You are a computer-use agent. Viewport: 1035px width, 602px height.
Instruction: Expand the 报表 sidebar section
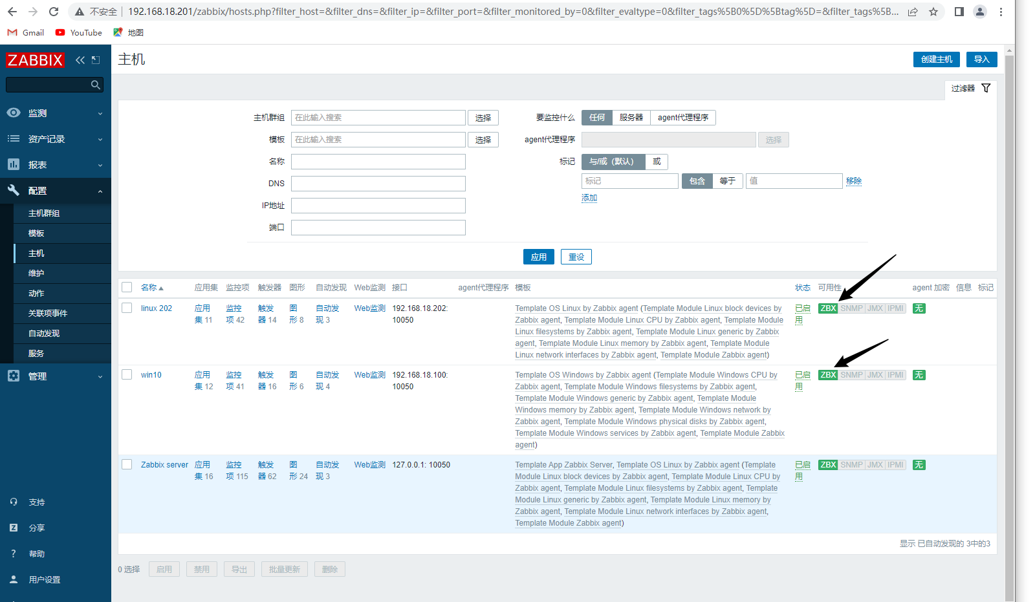55,165
